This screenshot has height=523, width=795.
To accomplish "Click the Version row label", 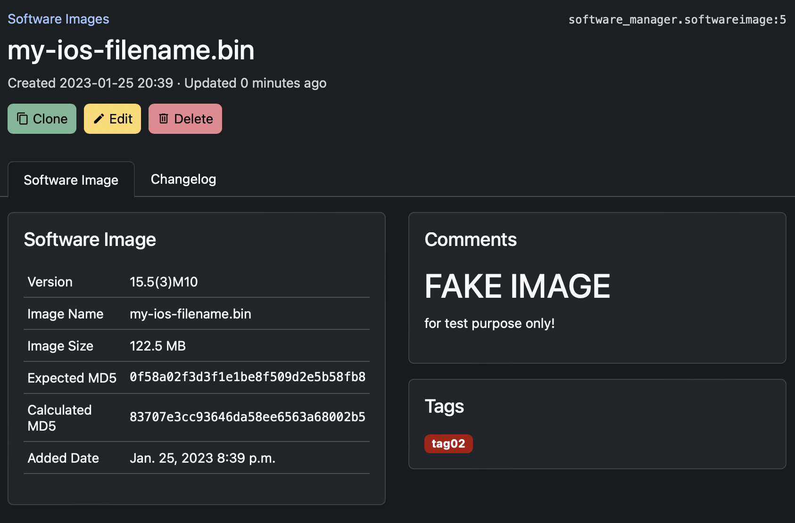I will tap(50, 282).
